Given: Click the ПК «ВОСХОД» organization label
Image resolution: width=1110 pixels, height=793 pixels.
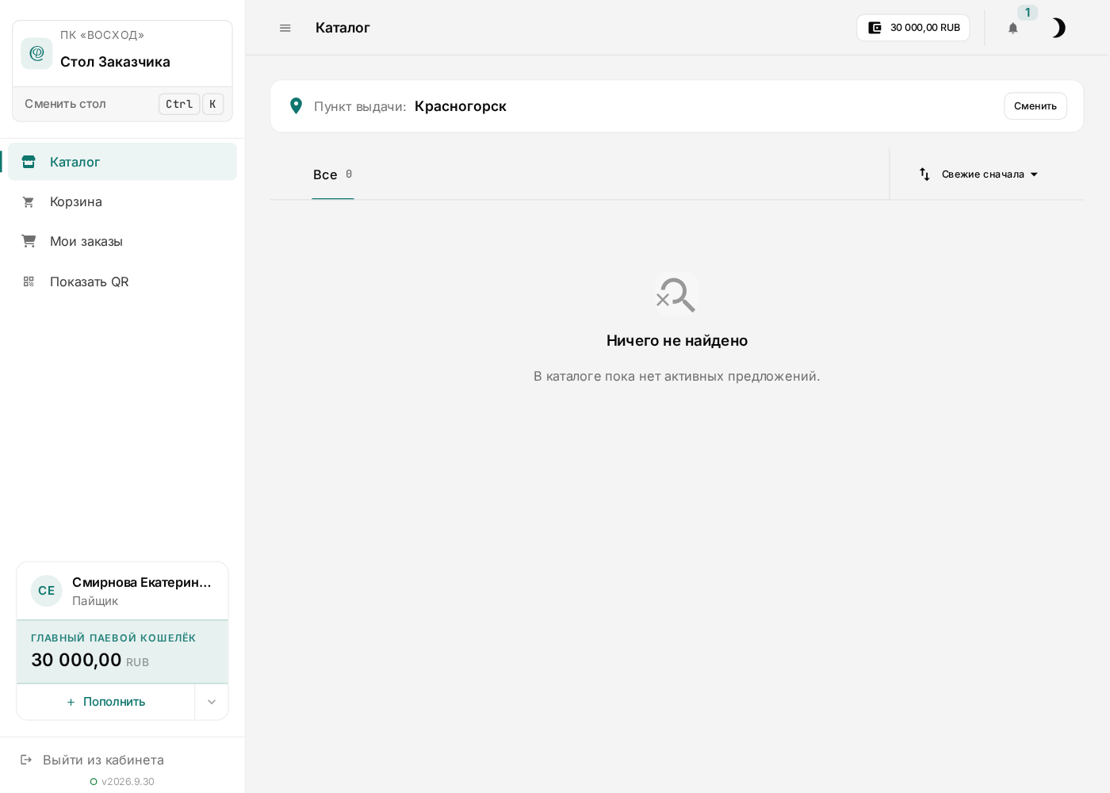Looking at the screenshot, I should (x=102, y=35).
